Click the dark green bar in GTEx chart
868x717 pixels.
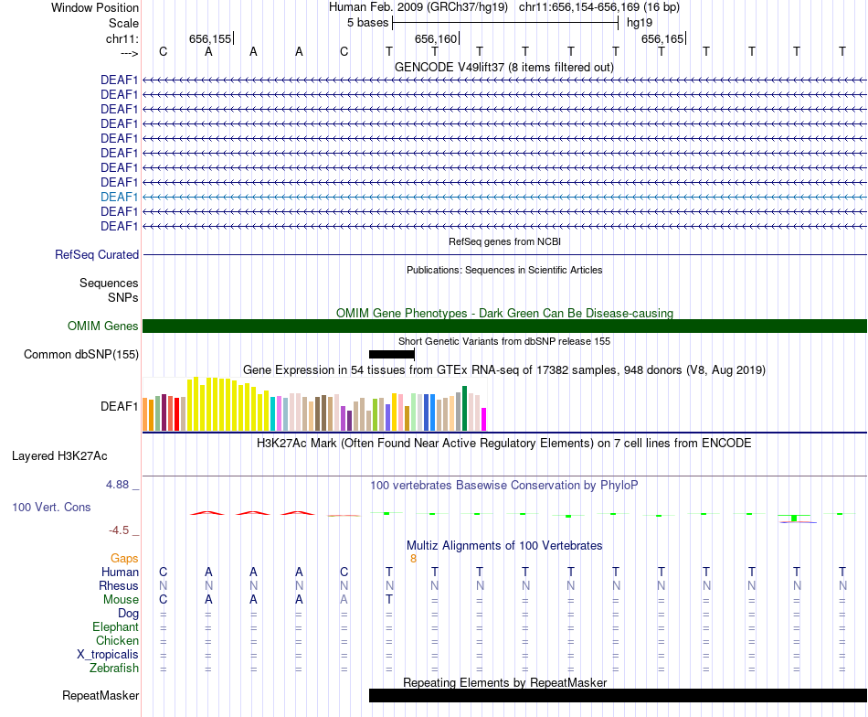[x=465, y=409]
